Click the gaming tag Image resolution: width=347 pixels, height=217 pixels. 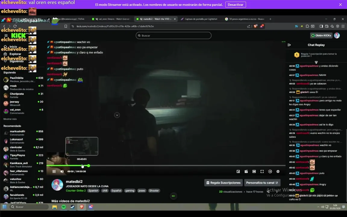point(130,191)
